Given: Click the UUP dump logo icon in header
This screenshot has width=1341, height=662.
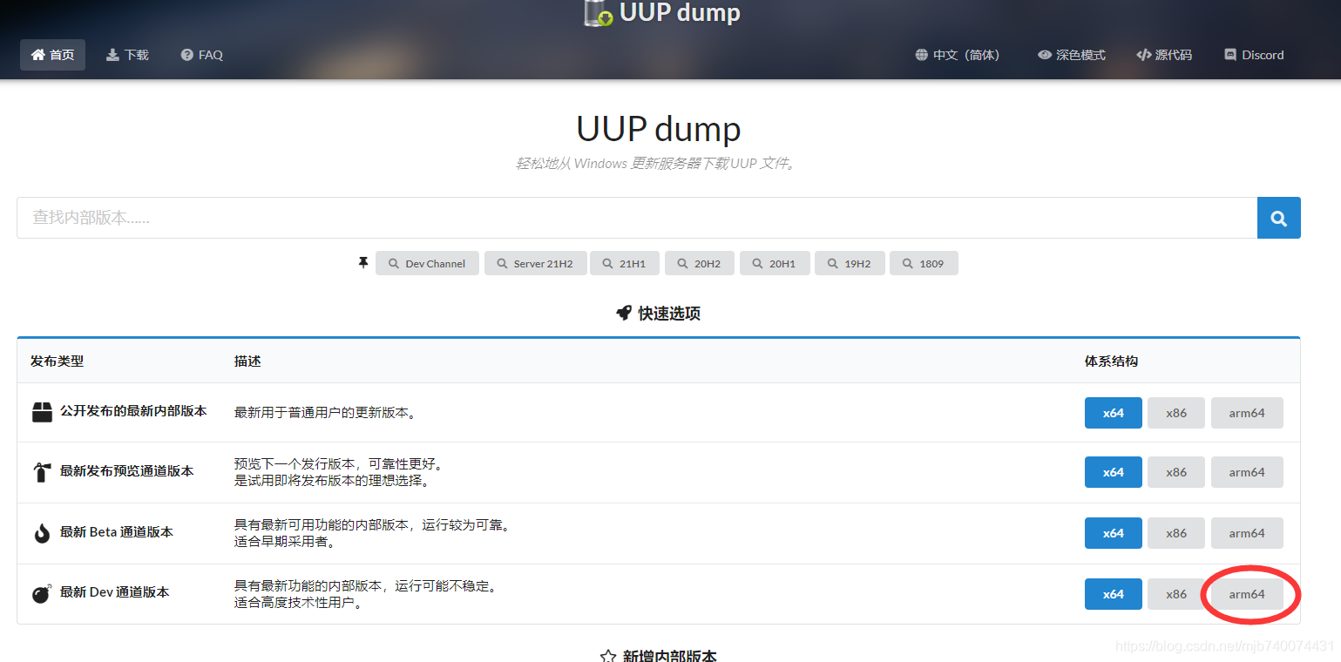Looking at the screenshot, I should 598,12.
